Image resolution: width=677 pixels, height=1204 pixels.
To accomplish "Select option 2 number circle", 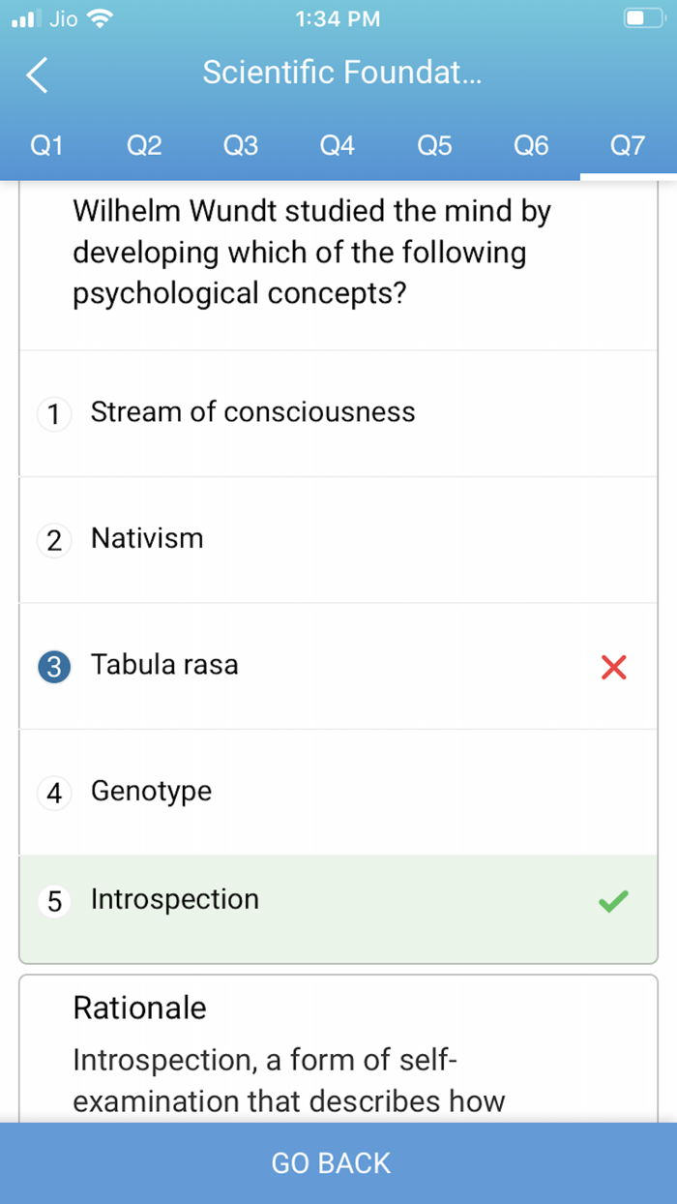I will coord(54,540).
